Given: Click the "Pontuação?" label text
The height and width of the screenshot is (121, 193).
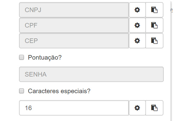Looking at the screenshot, I should (x=45, y=57).
